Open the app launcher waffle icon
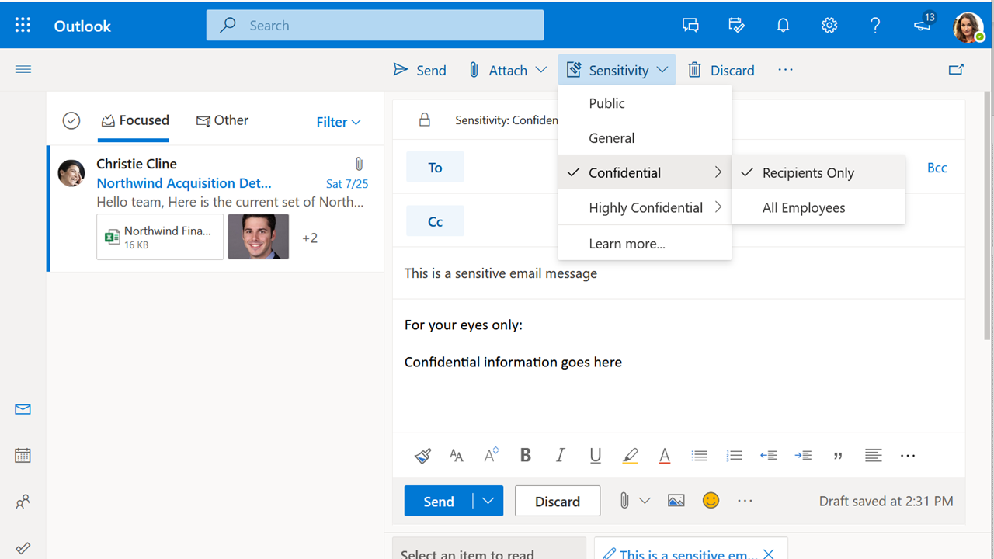 click(x=23, y=25)
